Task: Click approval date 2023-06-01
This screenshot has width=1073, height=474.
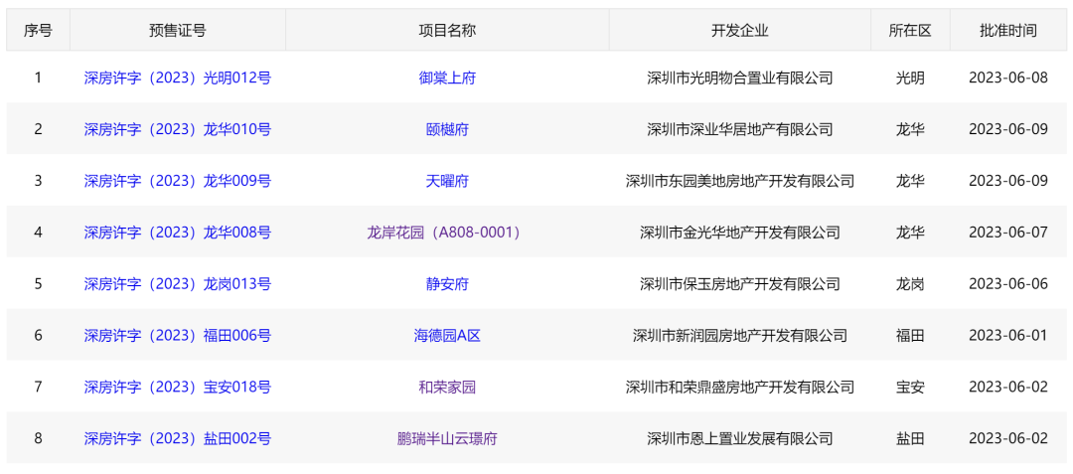Action: (1008, 336)
